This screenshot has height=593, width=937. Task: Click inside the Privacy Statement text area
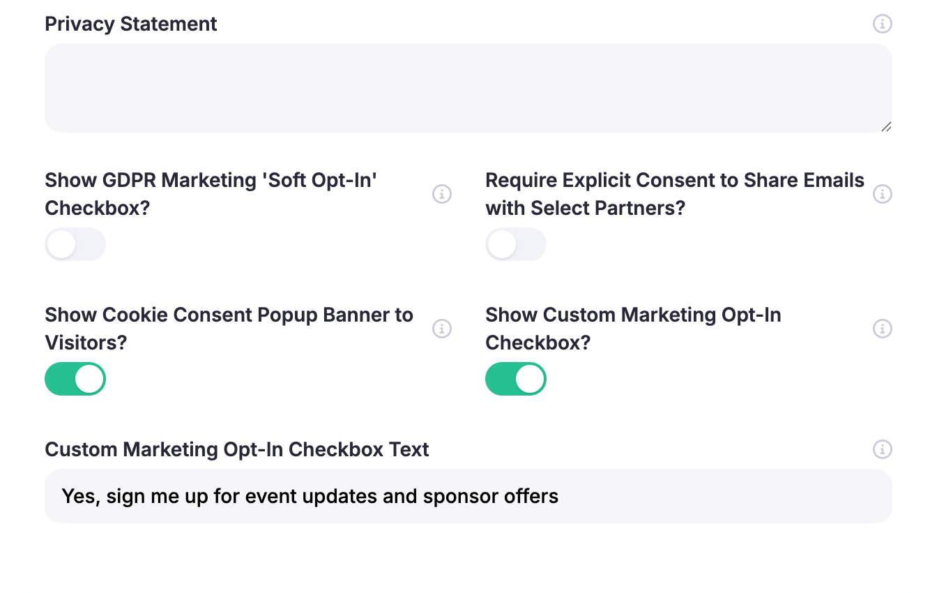point(468,88)
